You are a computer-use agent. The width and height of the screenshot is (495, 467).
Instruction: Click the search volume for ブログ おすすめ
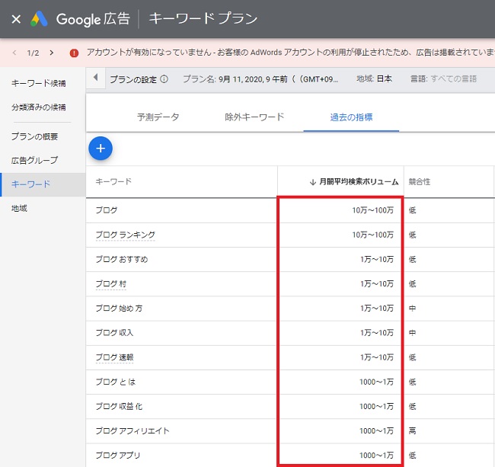377,260
